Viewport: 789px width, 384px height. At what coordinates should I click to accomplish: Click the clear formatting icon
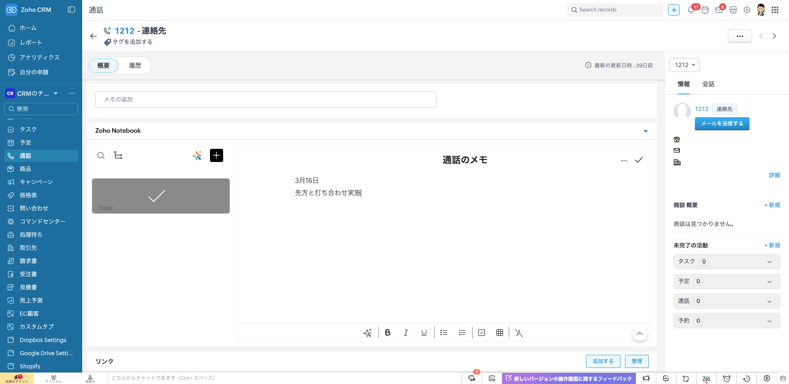coord(519,333)
